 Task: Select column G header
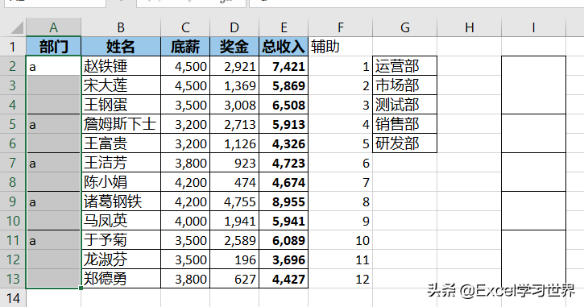click(405, 27)
